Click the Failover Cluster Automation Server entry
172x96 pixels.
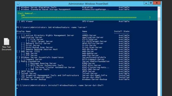(55, 67)
